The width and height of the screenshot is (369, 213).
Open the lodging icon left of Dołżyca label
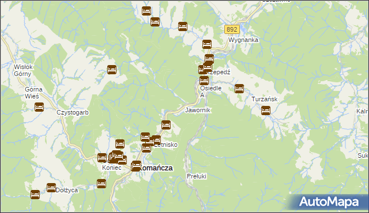click(51, 188)
